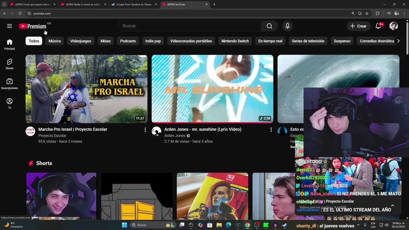Open Marcha Pro Israel video thumbnail
The image size is (409, 230).
point(86,89)
